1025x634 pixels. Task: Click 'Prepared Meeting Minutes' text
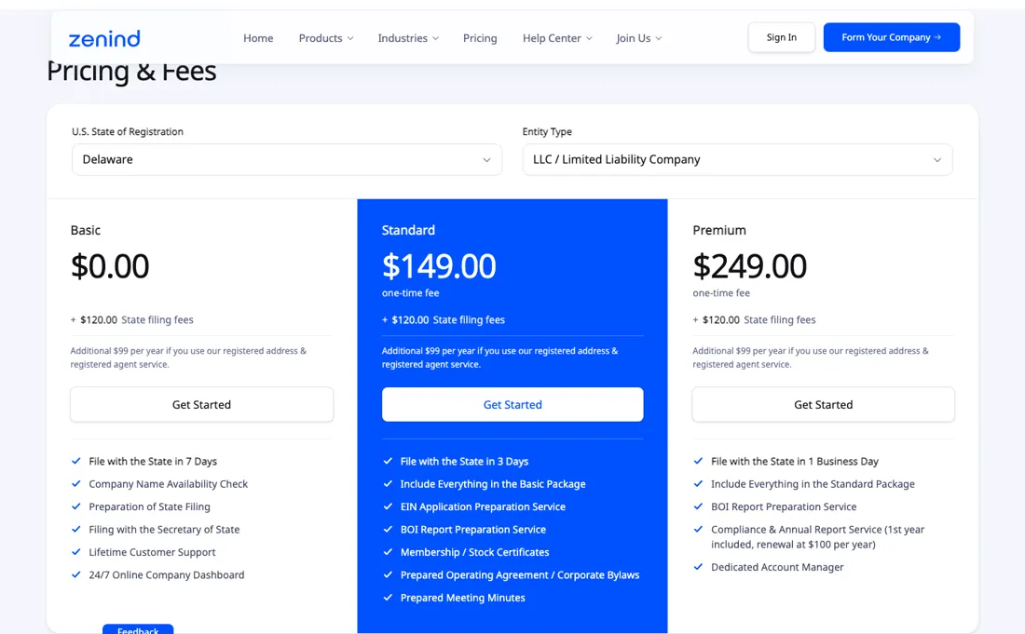(x=463, y=598)
